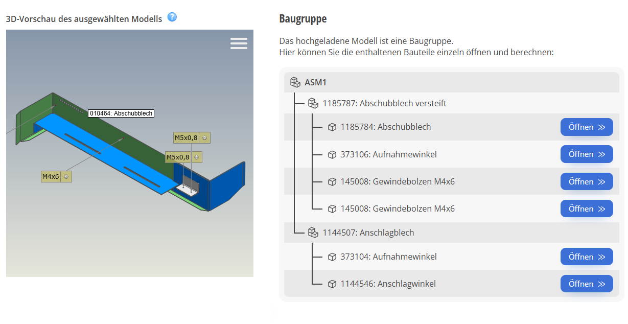Click the M4x6 annotation label in the viewer
628x324 pixels.
pos(51,177)
